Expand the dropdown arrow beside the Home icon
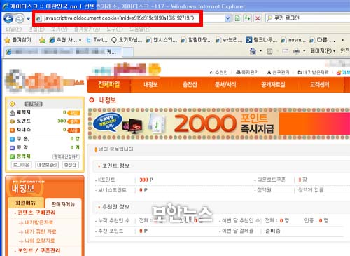The height and width of the screenshot is (256, 350). click(260, 51)
